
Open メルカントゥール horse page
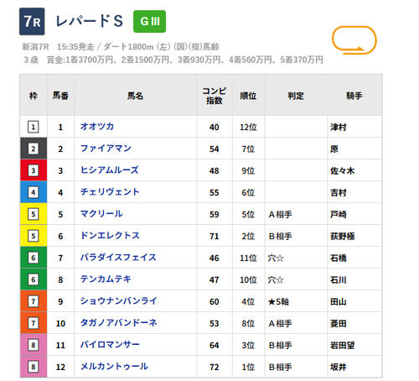point(114,367)
